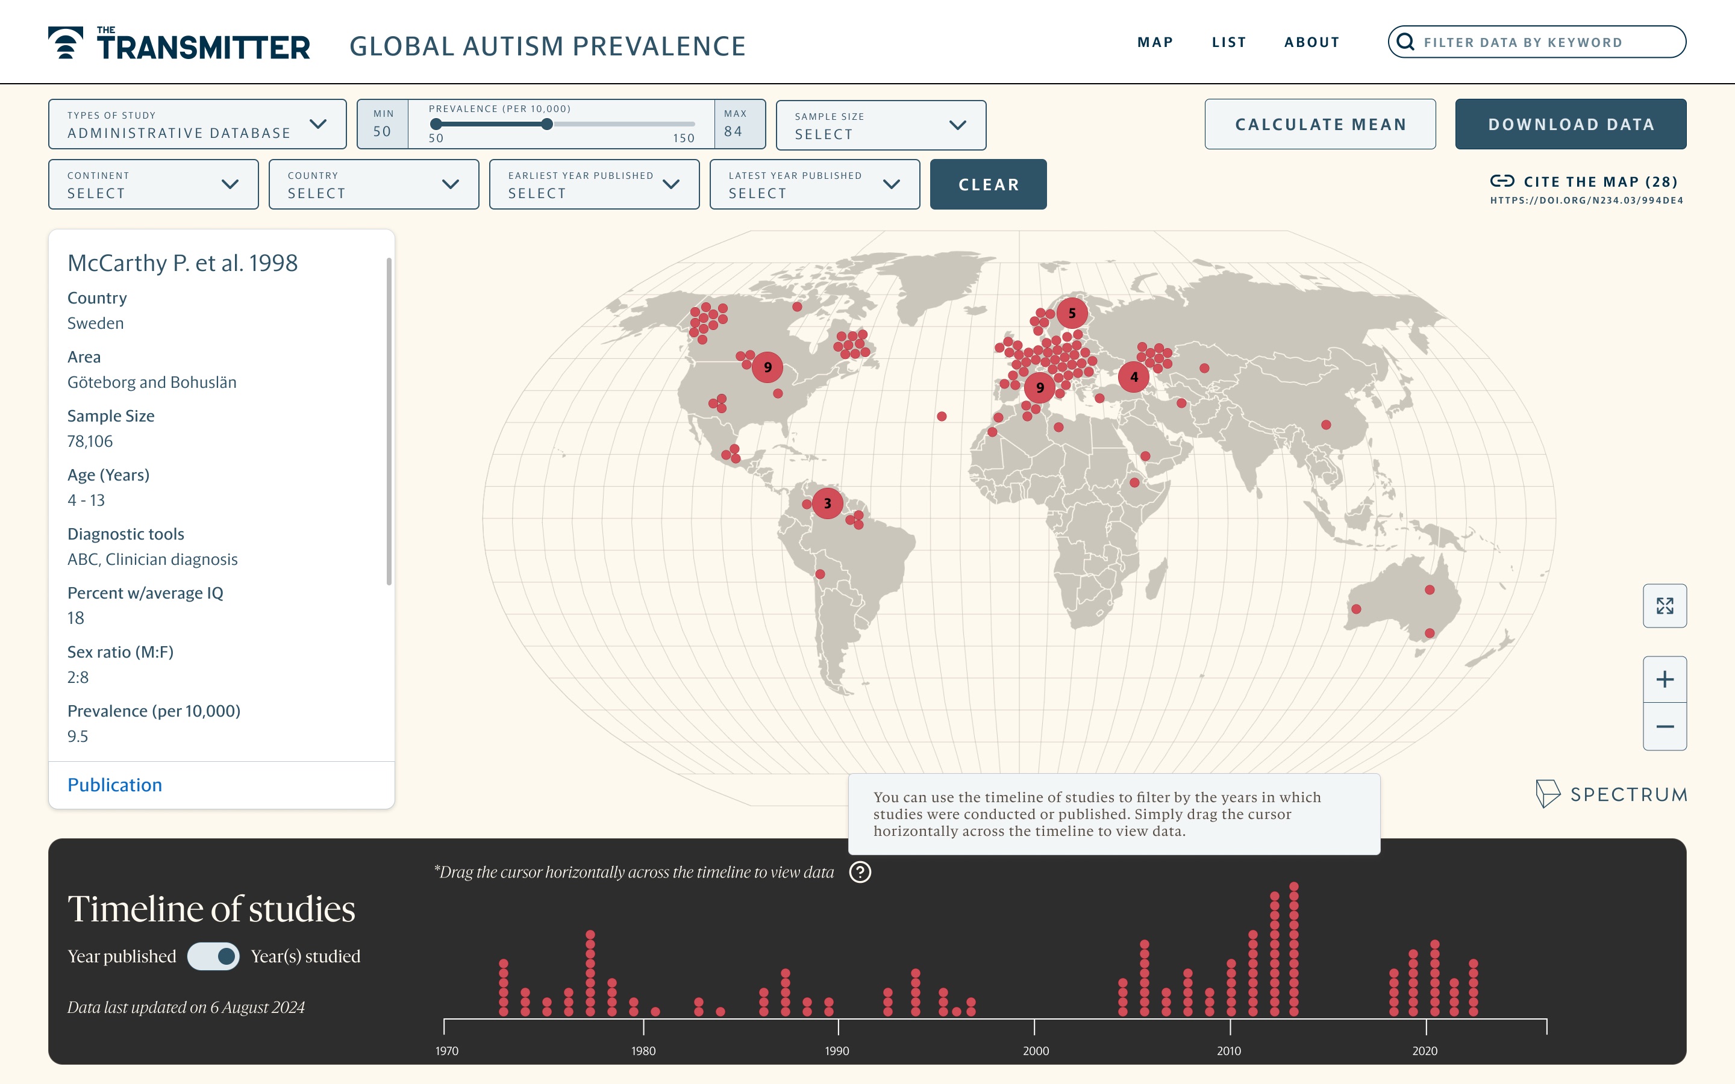The width and height of the screenshot is (1735, 1084).
Task: Click the Calculate Mean button
Action: [x=1320, y=124]
